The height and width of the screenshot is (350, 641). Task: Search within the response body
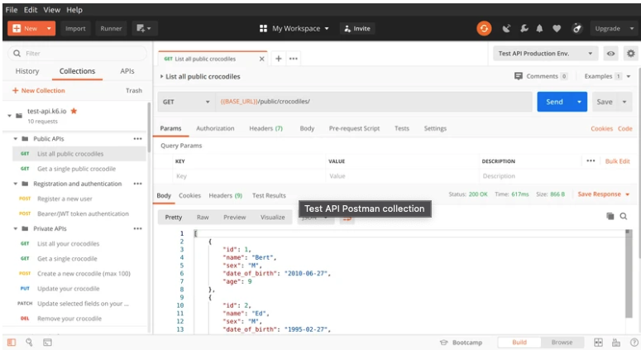point(624,216)
